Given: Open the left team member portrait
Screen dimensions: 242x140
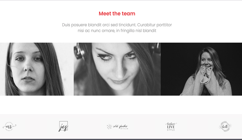Looking at the screenshot, I should tap(37, 69).
